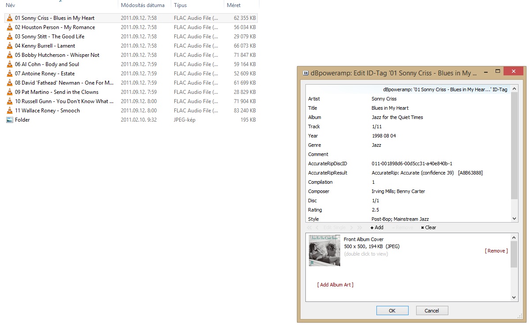The width and height of the screenshot is (530, 327).
Task: Click the tag list scrollbar thumb
Action: tap(514, 145)
